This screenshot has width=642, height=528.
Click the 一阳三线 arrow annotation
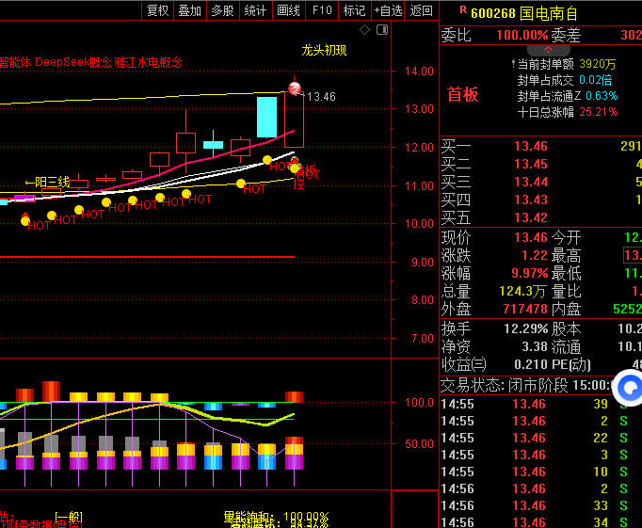pos(47,182)
